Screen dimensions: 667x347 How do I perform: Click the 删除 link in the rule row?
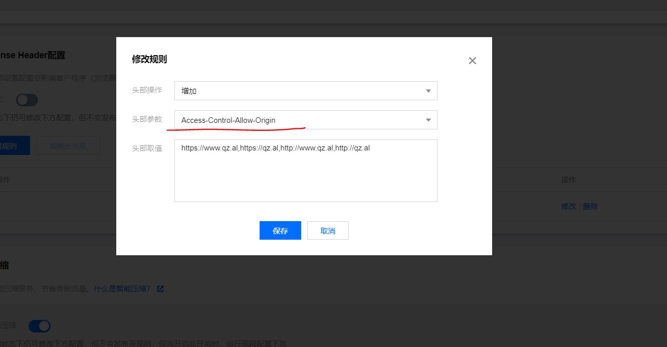point(590,206)
